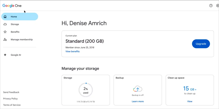Screen dimensions: 219x109
Task: Click the Google One logo
Action: [x=12, y=6]
